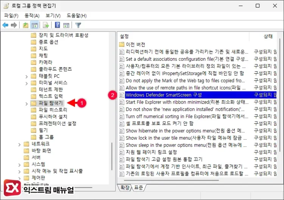Click folder icon of 제어판
Screen dimensions: 284x200
pos(27,178)
